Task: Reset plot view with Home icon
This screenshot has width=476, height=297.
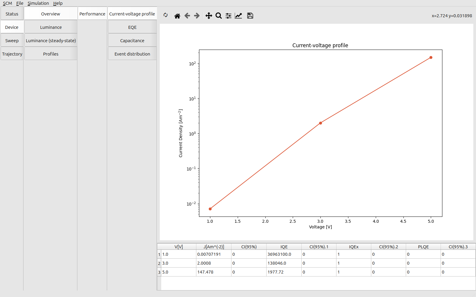Action: (x=177, y=16)
